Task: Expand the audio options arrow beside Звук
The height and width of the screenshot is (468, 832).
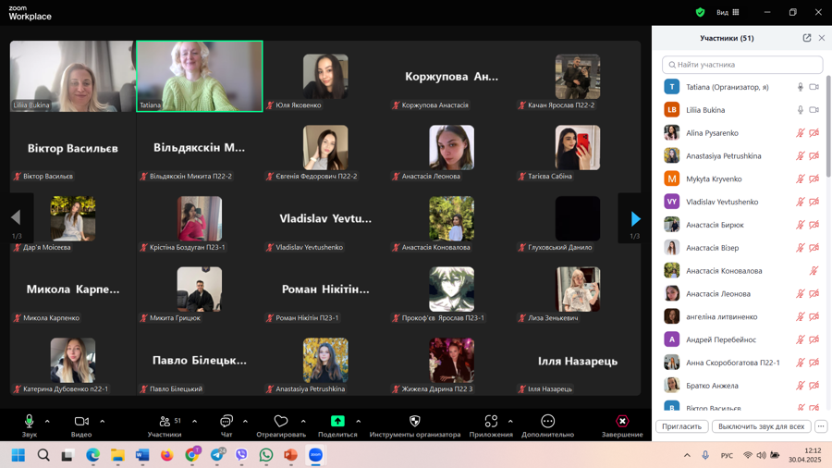Action: 47,422
